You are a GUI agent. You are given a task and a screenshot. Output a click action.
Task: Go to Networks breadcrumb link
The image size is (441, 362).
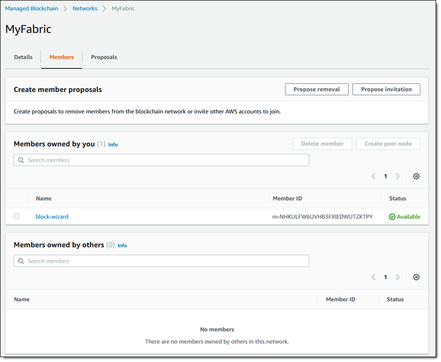pos(85,8)
